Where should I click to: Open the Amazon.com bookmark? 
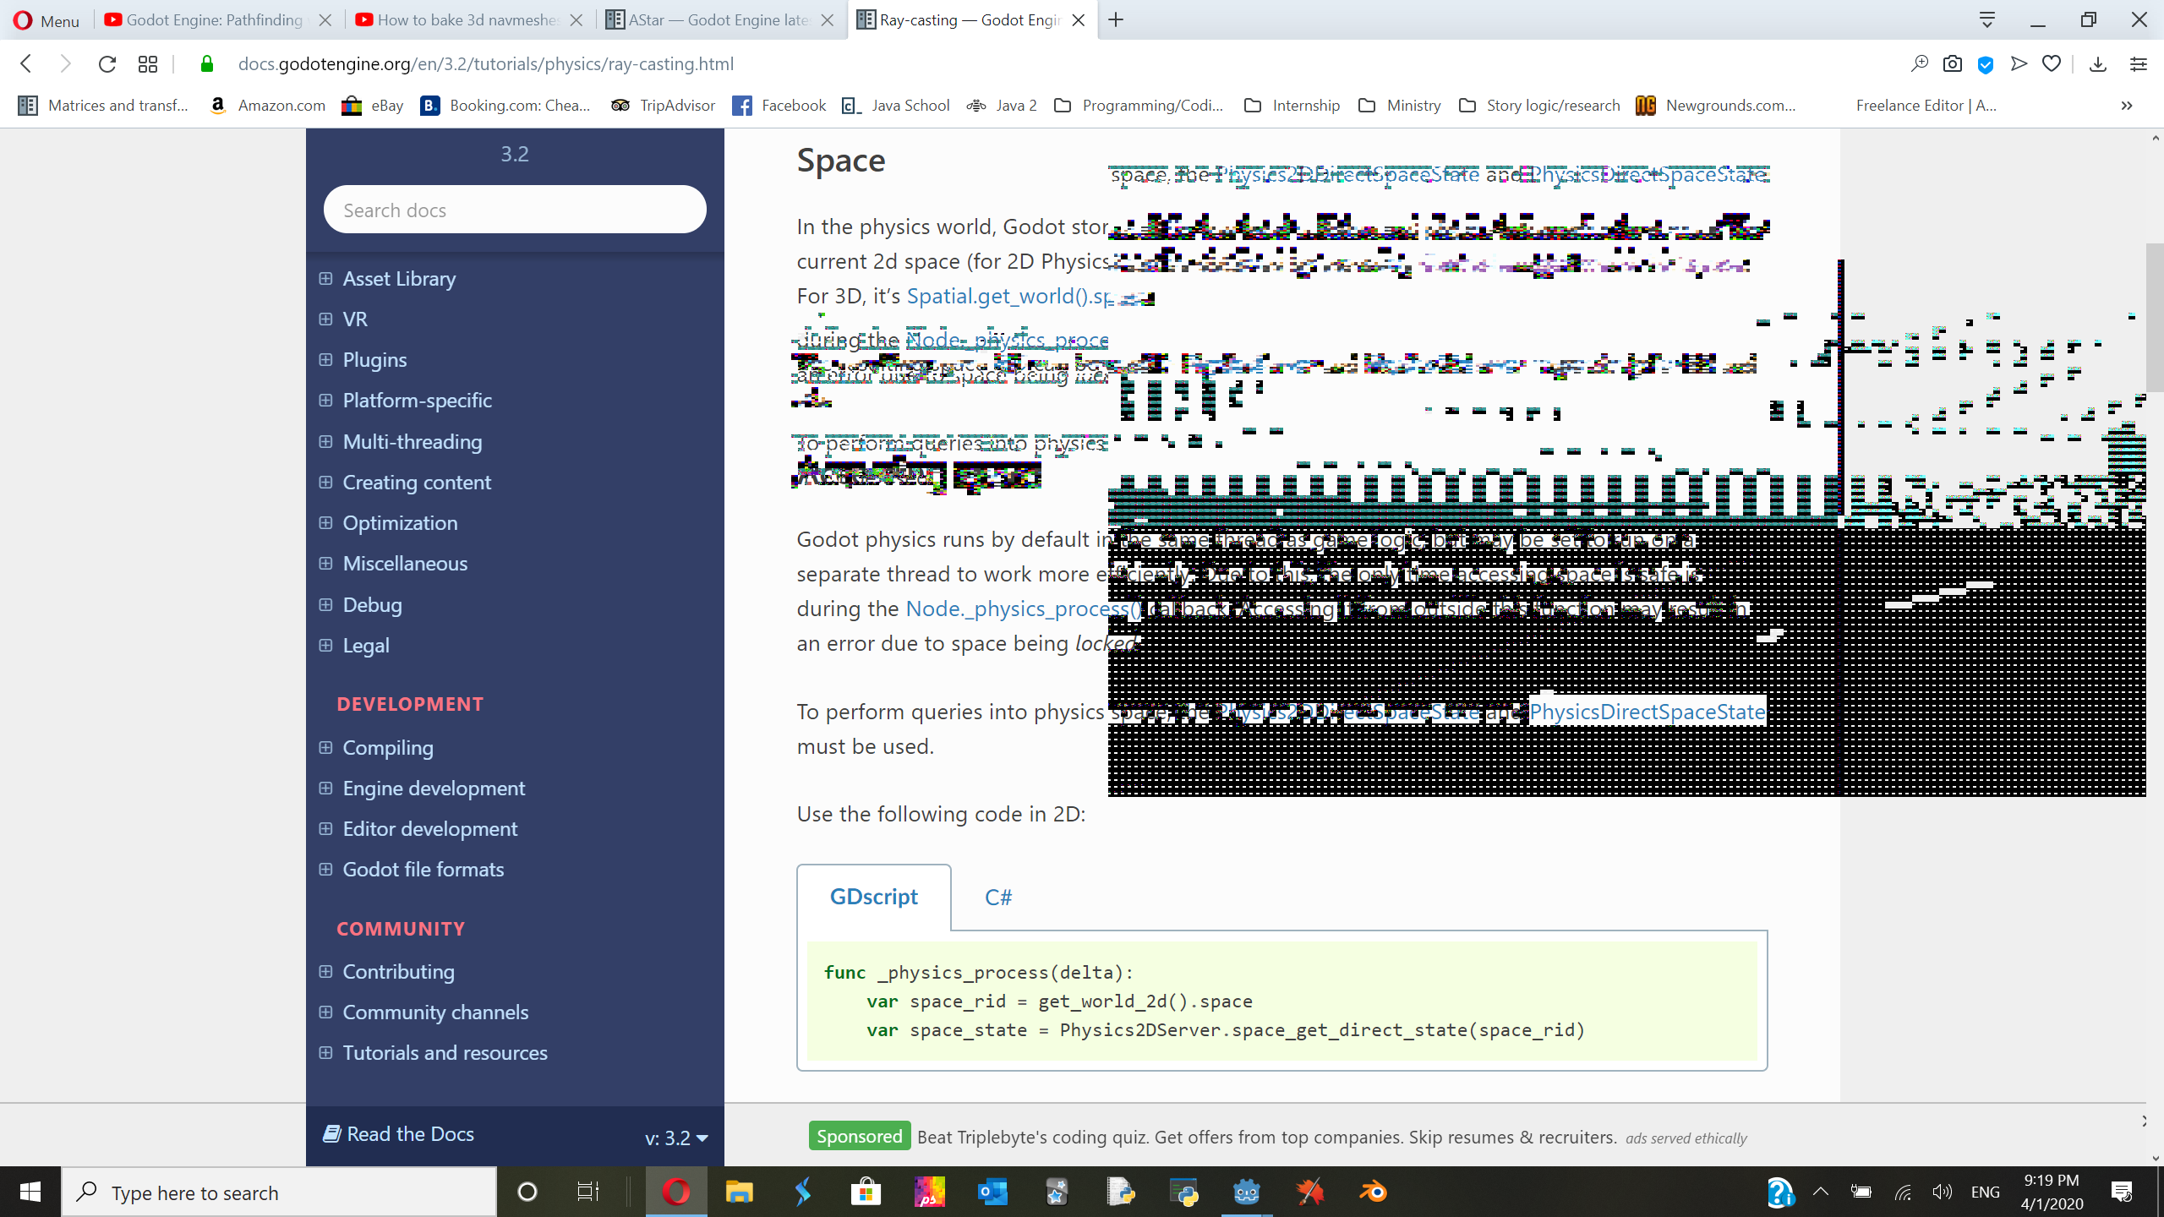coord(268,106)
